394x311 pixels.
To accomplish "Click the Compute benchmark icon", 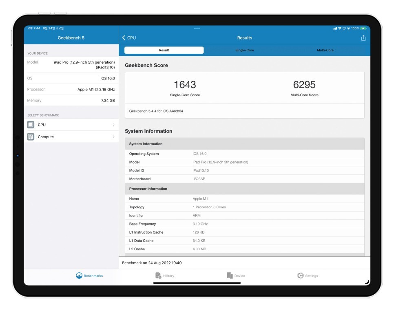I will click(x=31, y=137).
